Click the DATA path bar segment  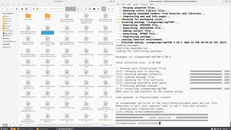(45, 9)
